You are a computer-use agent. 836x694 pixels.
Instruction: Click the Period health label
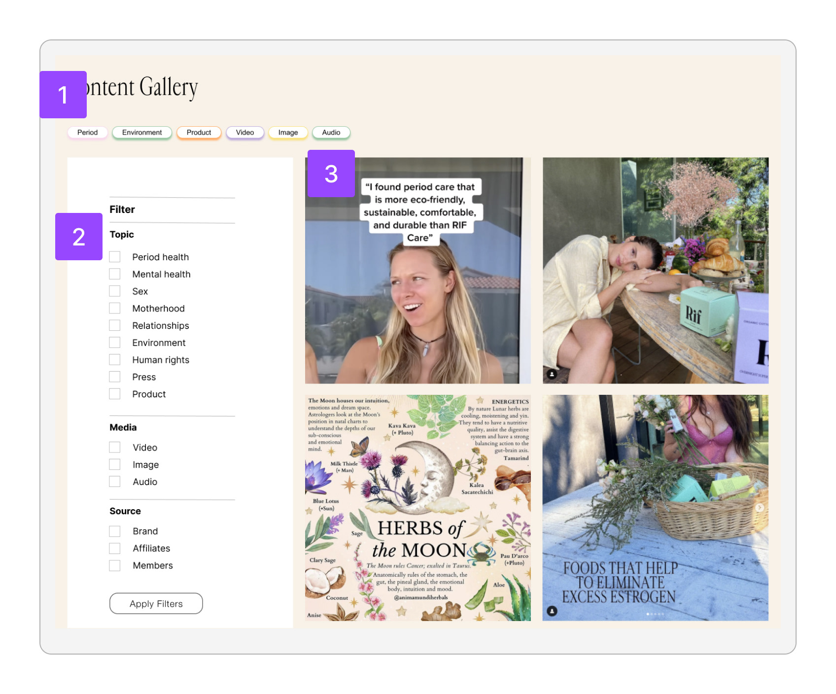click(x=161, y=257)
